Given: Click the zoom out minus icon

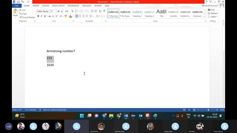Looking at the screenshot, I should [198, 110].
